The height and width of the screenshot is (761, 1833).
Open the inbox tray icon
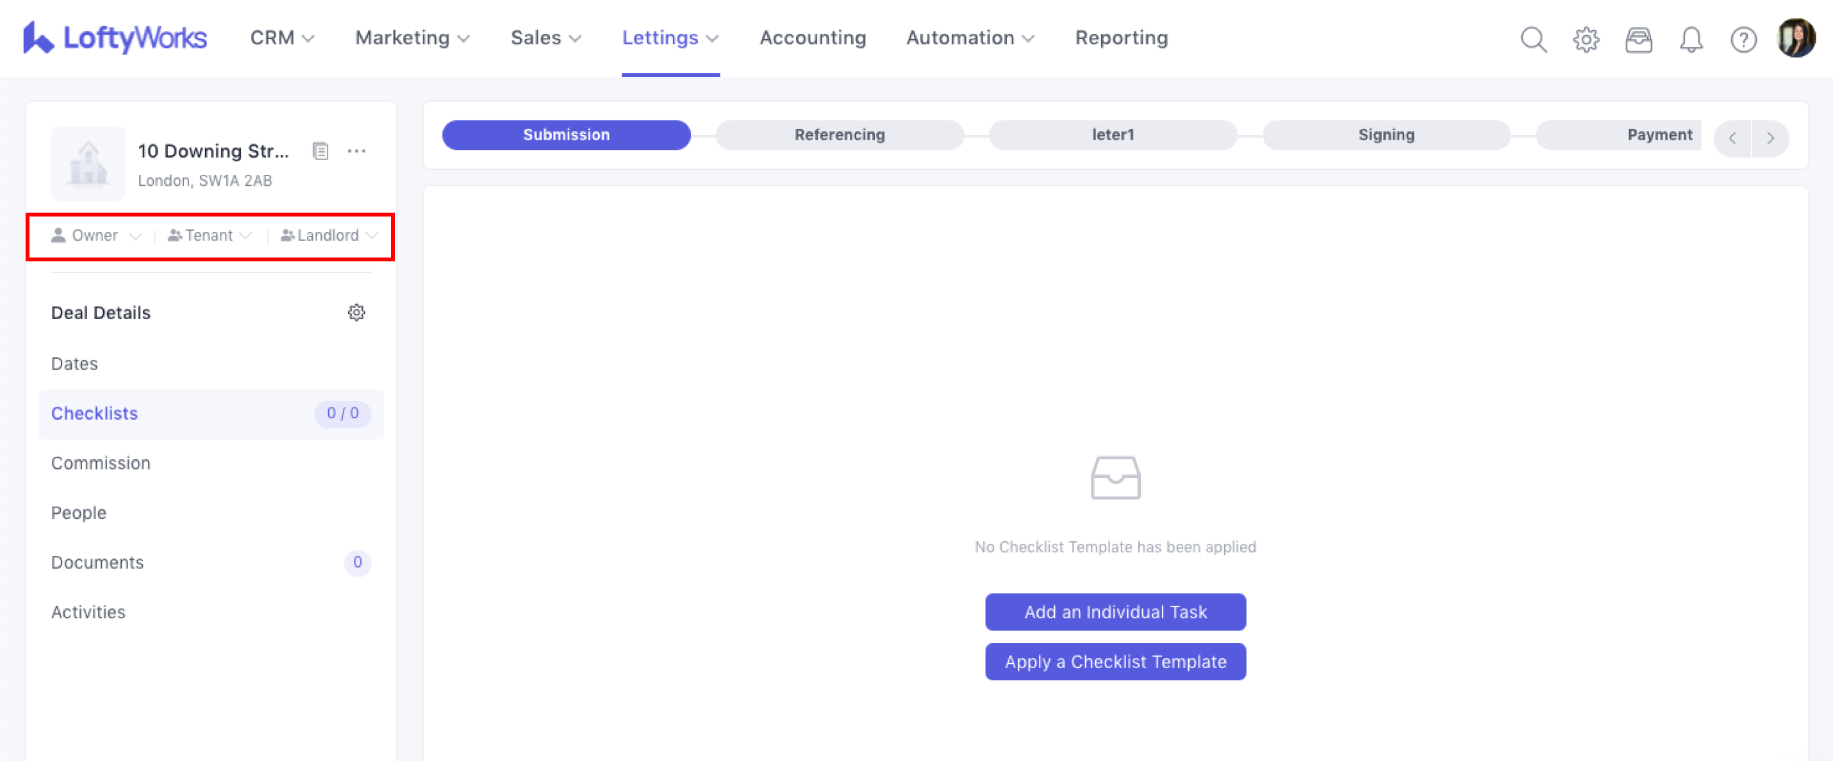tap(1638, 40)
